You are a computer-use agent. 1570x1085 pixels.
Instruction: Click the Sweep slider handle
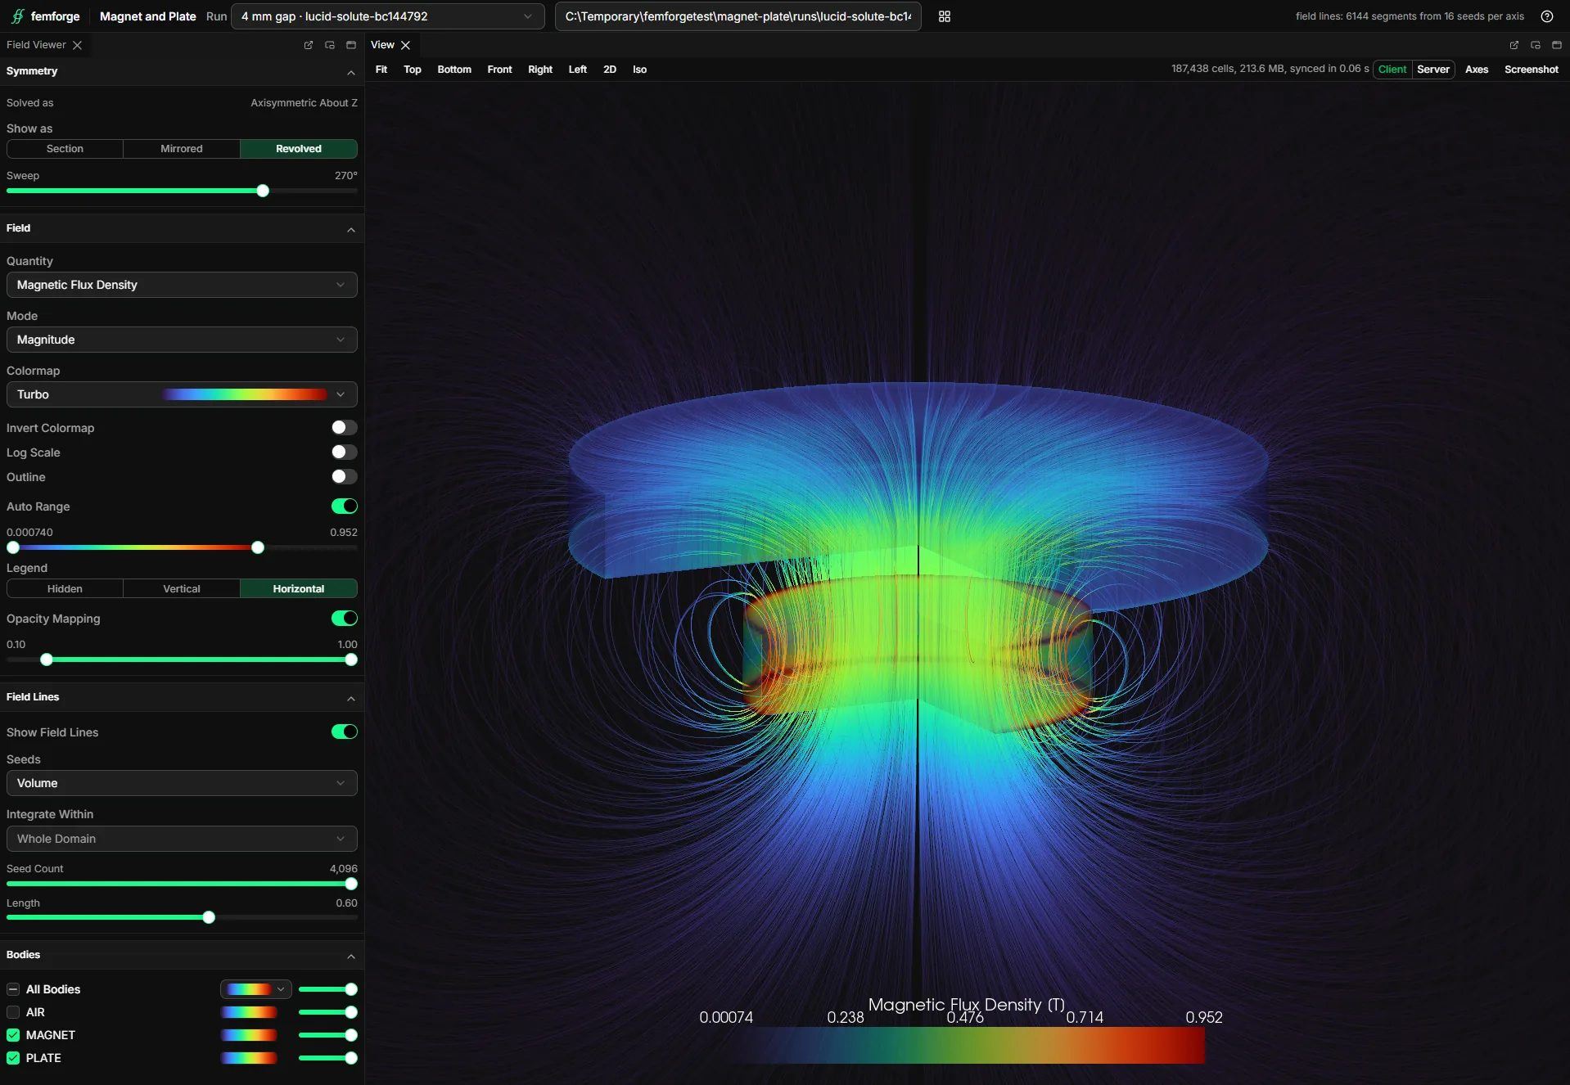pyautogui.click(x=263, y=191)
